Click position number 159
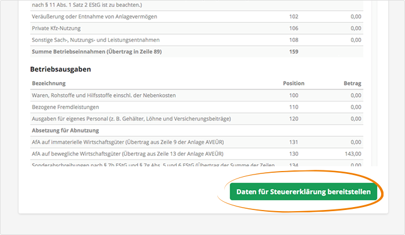 point(293,51)
